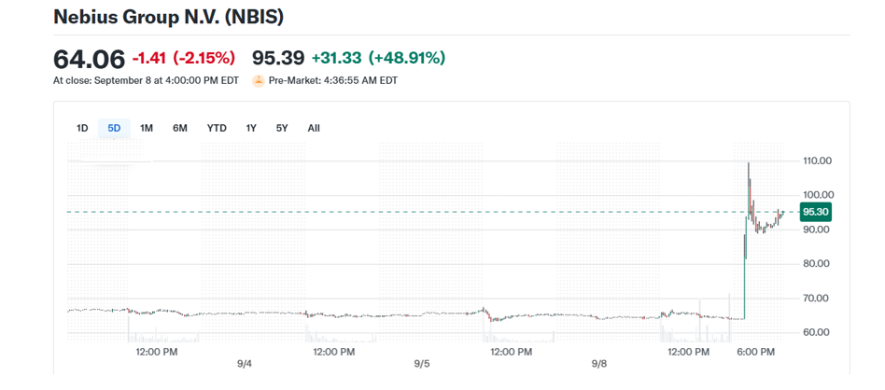Click the 9/8 date label
Image resolution: width=885 pixels, height=390 pixels.
598,364
